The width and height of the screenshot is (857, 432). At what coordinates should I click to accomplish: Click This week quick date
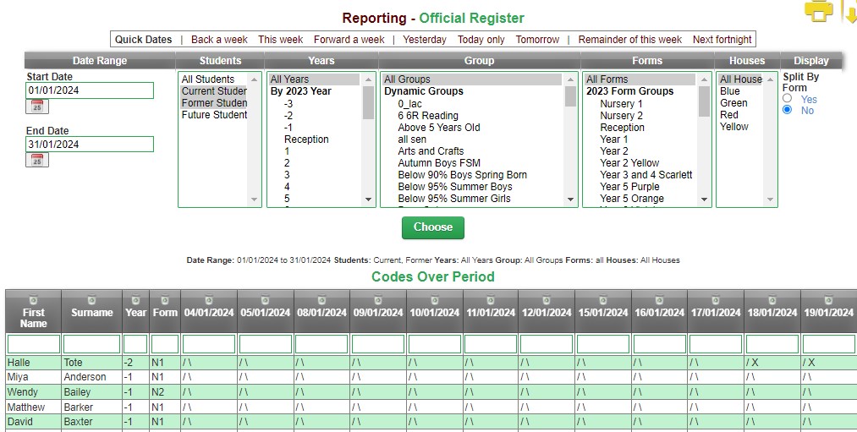tap(280, 40)
